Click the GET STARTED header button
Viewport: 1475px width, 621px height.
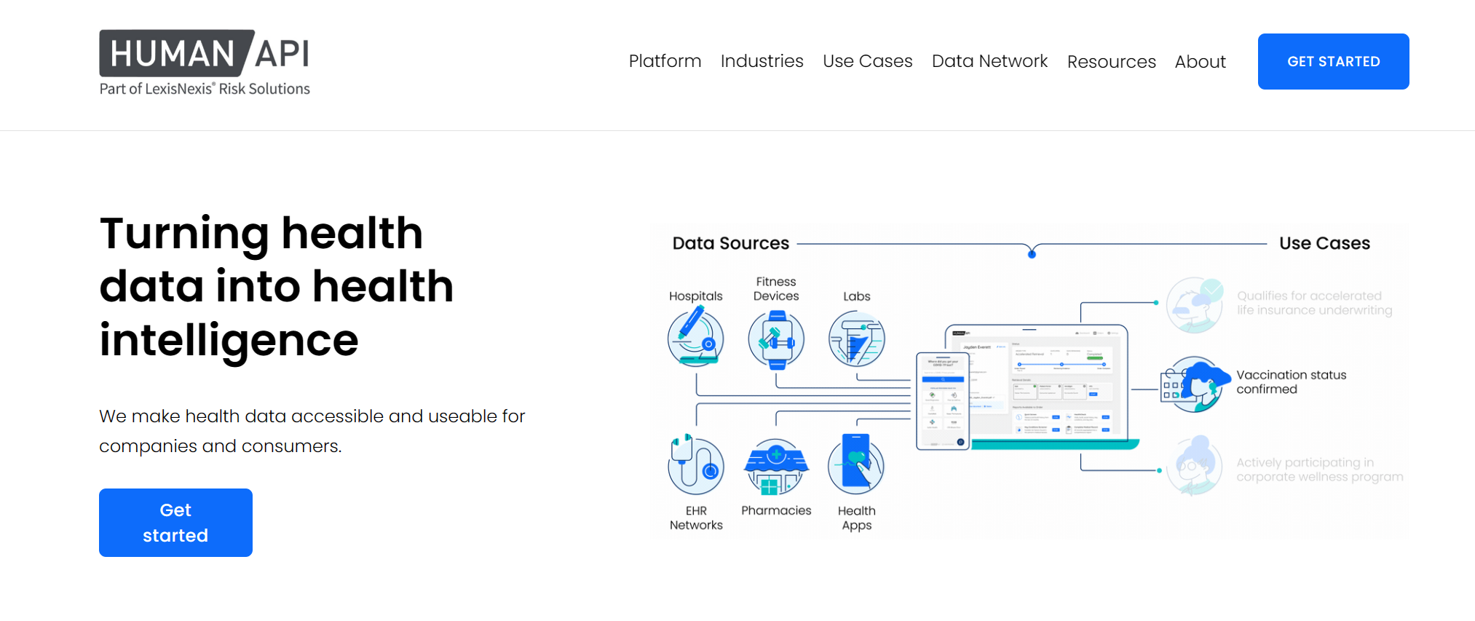[1333, 61]
